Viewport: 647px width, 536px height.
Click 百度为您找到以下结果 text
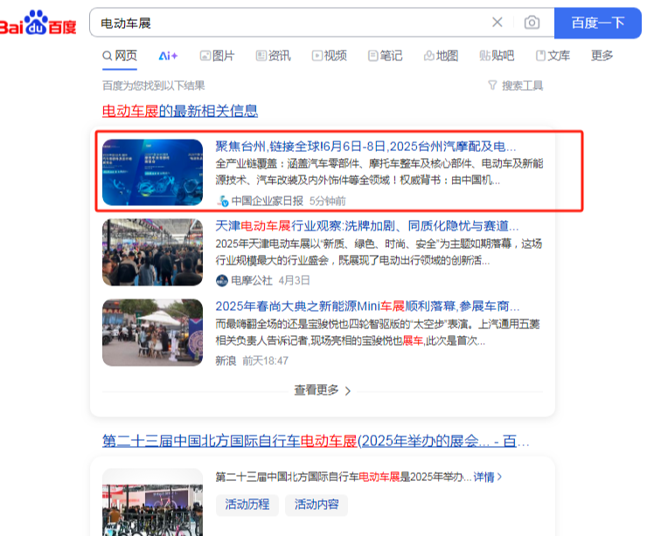point(154,86)
